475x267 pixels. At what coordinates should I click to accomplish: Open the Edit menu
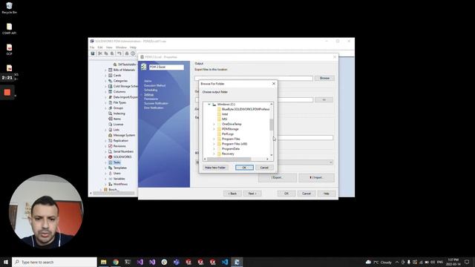point(100,47)
